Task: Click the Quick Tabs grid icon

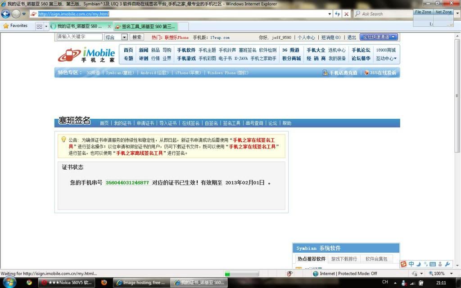Action: coord(39,26)
